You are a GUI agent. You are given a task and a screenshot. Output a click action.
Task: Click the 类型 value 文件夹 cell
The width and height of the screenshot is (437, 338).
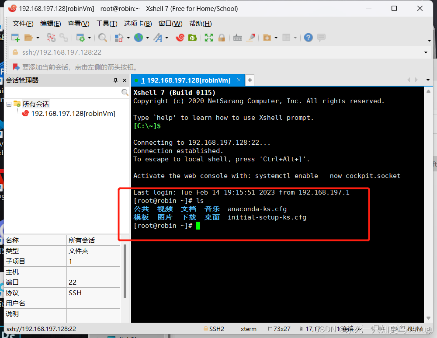click(x=94, y=251)
